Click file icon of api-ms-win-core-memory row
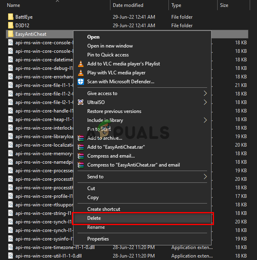Viewport: 257px width, 260px height. (11, 154)
